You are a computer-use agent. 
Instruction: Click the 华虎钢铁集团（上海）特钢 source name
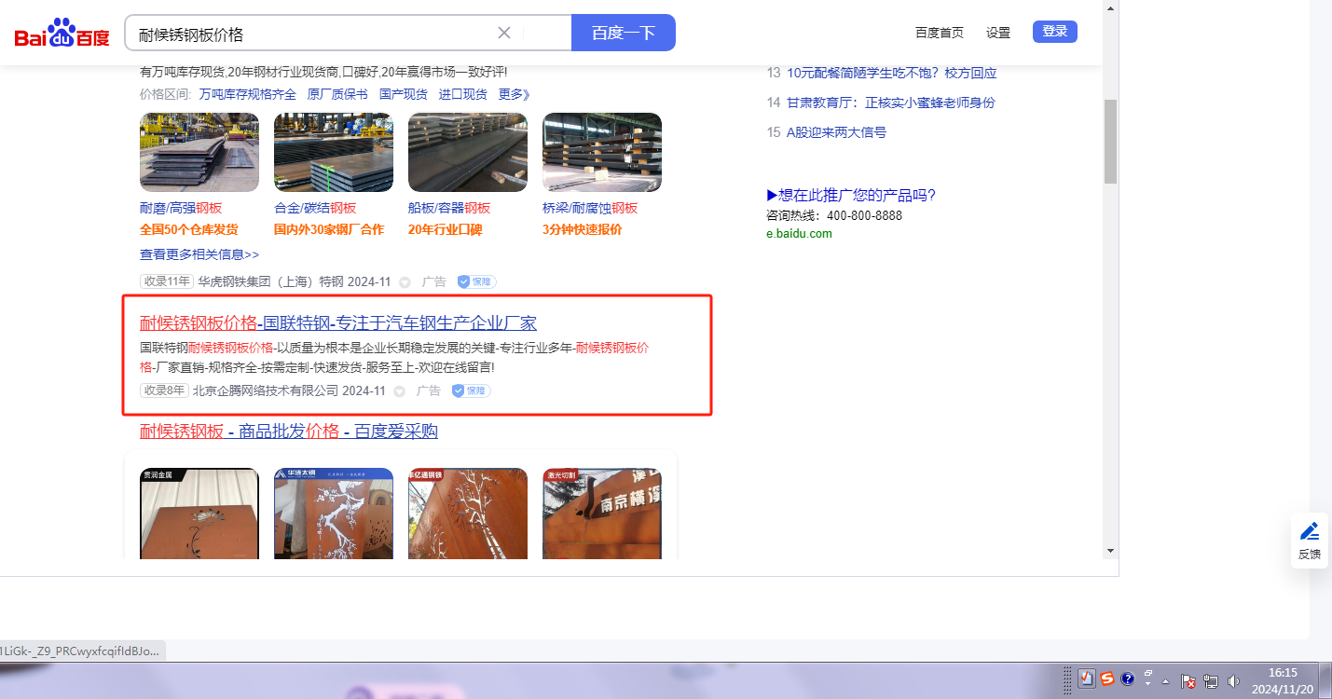[x=271, y=281]
